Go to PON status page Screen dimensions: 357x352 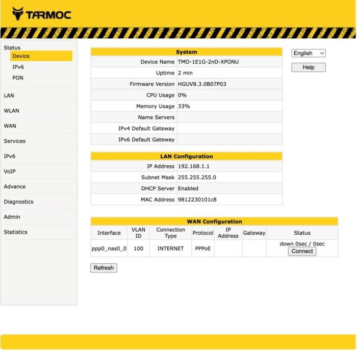[18, 78]
